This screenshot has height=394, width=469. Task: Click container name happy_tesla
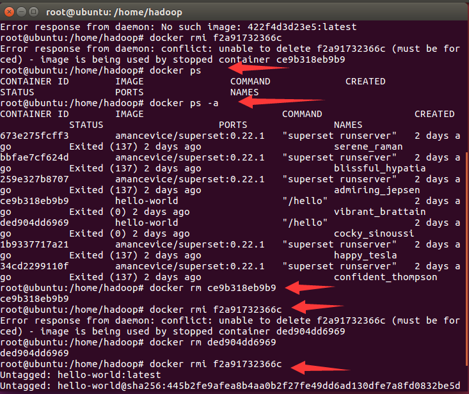click(365, 256)
